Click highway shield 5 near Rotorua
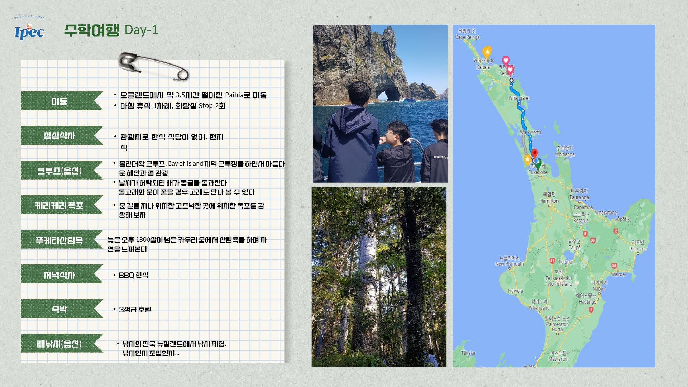This screenshot has height=387, width=688. pyautogui.click(x=585, y=234)
